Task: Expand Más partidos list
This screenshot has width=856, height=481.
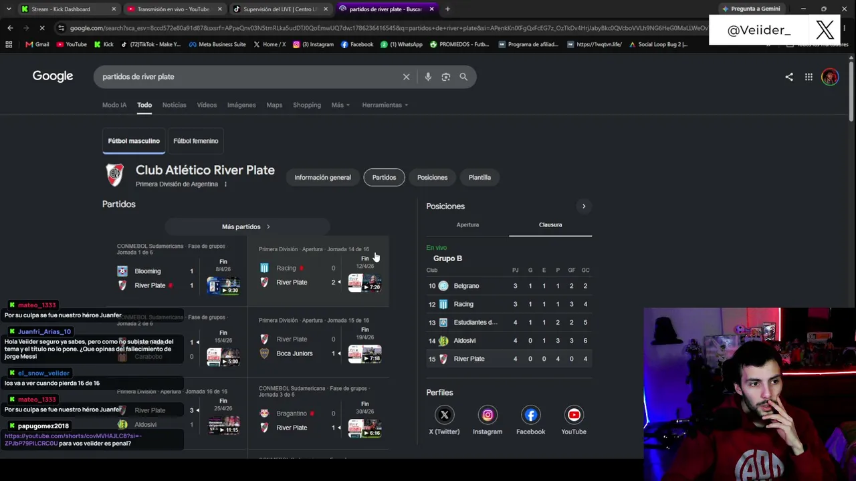Action: 246,227
